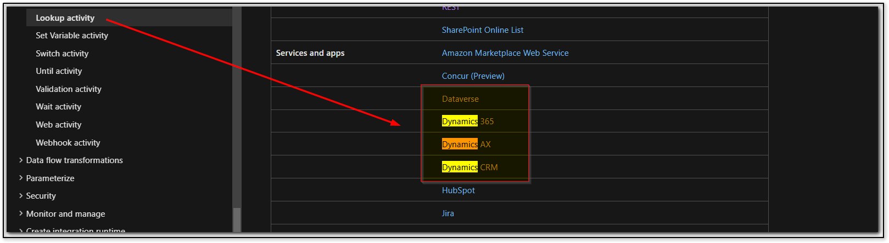Select Set Variable activity in sidebar

point(72,36)
